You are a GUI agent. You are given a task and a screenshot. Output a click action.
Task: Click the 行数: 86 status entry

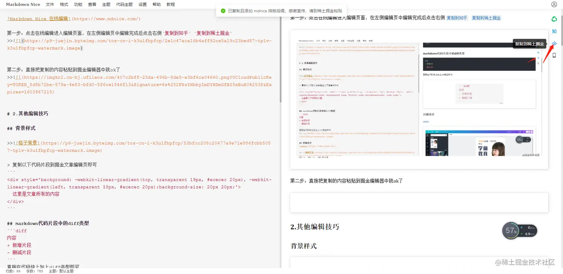(x=13, y=271)
